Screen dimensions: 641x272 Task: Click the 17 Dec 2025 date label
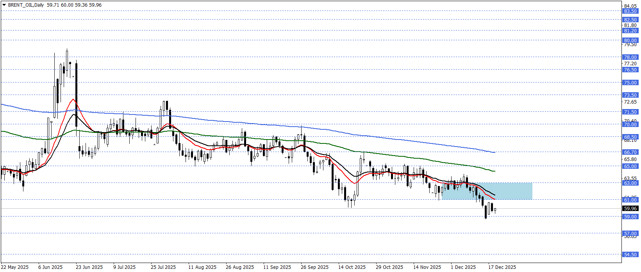point(502,267)
